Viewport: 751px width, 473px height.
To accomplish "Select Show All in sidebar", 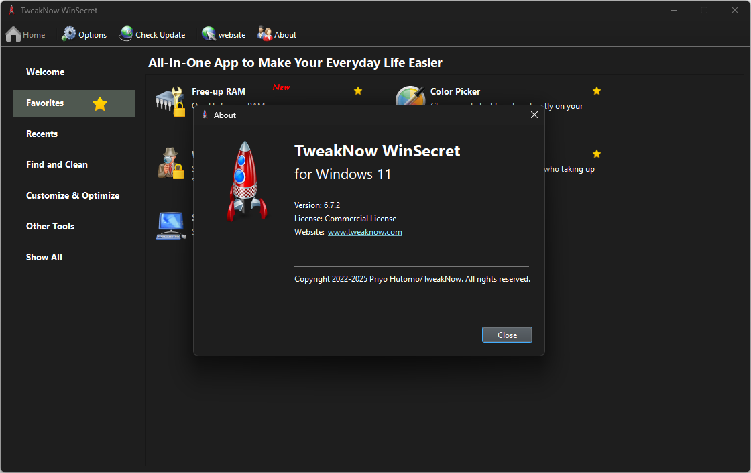I will click(x=44, y=258).
